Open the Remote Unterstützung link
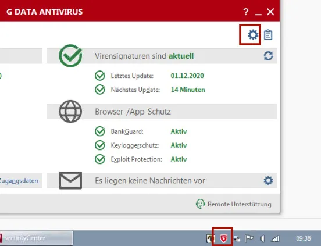The height and width of the screenshot is (246, 321). point(240,204)
